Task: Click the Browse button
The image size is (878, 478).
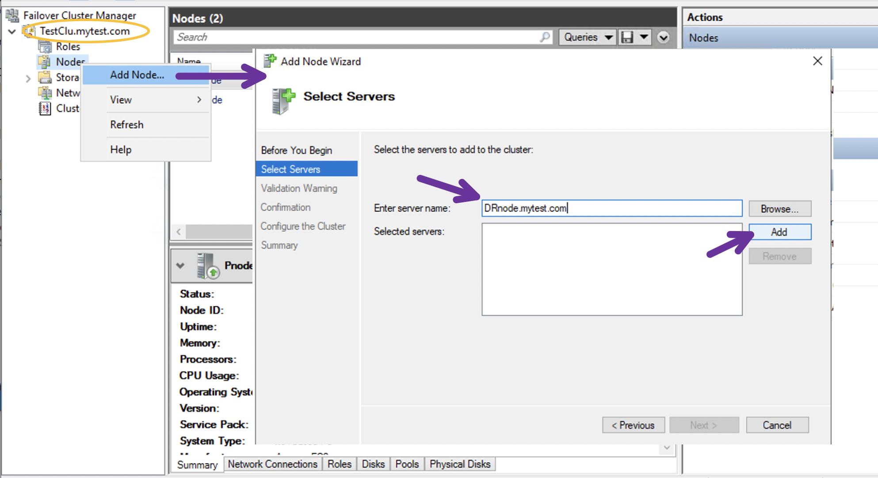Action: tap(779, 209)
